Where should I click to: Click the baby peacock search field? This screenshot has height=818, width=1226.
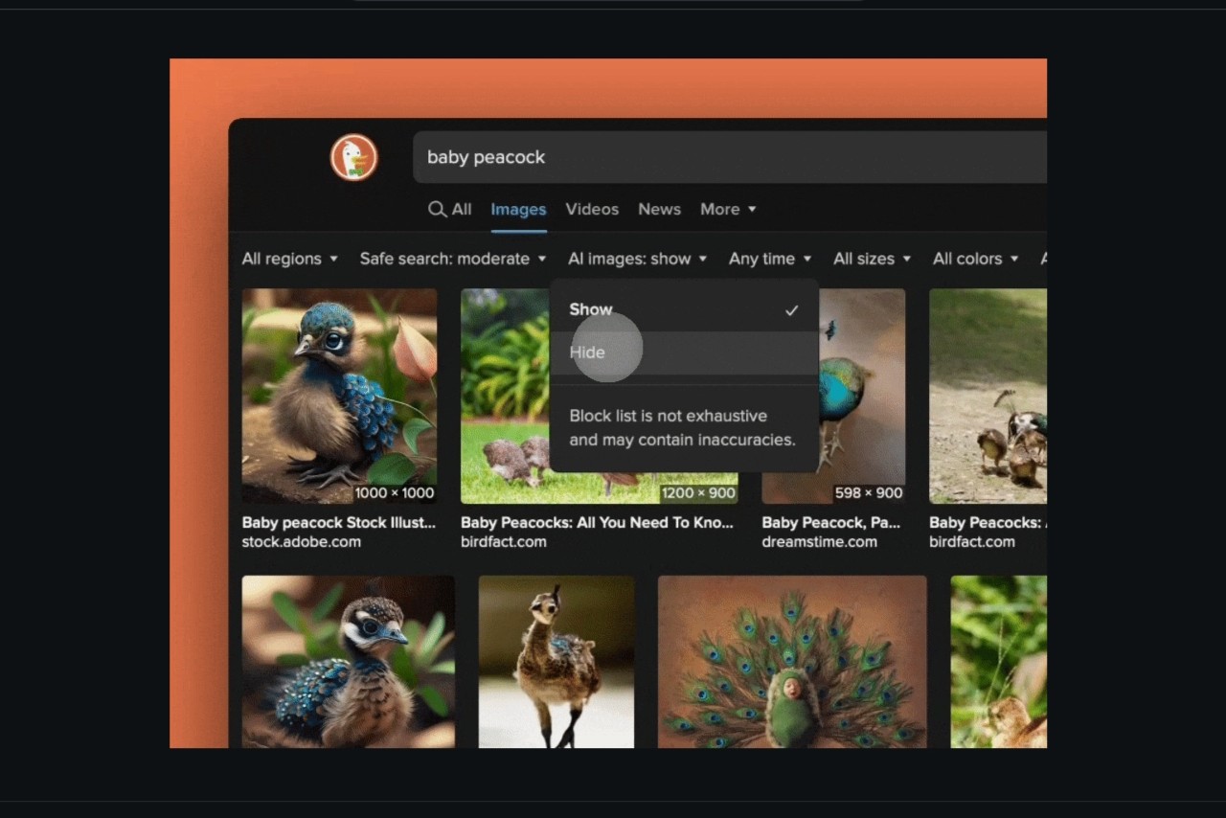[730, 157]
